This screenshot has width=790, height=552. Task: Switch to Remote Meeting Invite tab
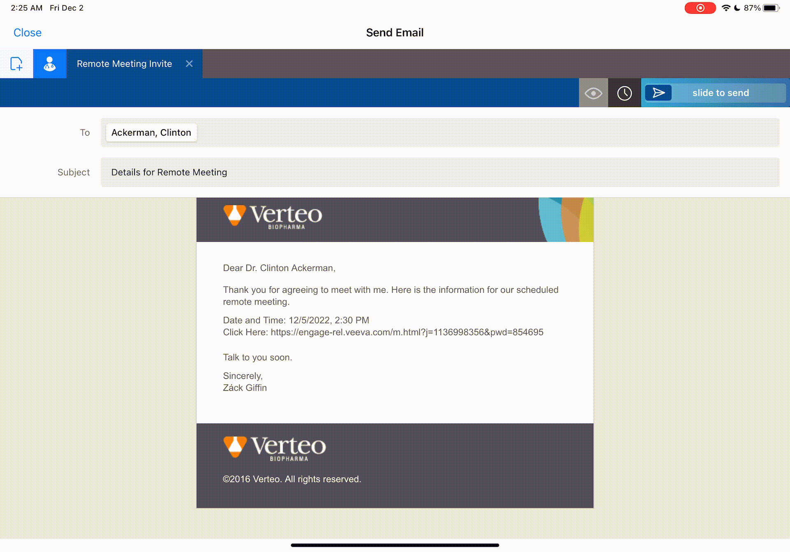pyautogui.click(x=124, y=64)
